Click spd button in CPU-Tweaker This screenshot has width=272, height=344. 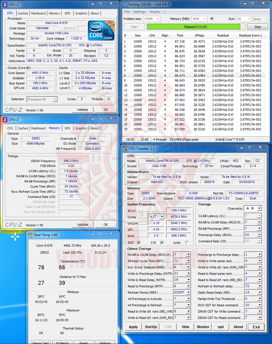click(x=221, y=327)
